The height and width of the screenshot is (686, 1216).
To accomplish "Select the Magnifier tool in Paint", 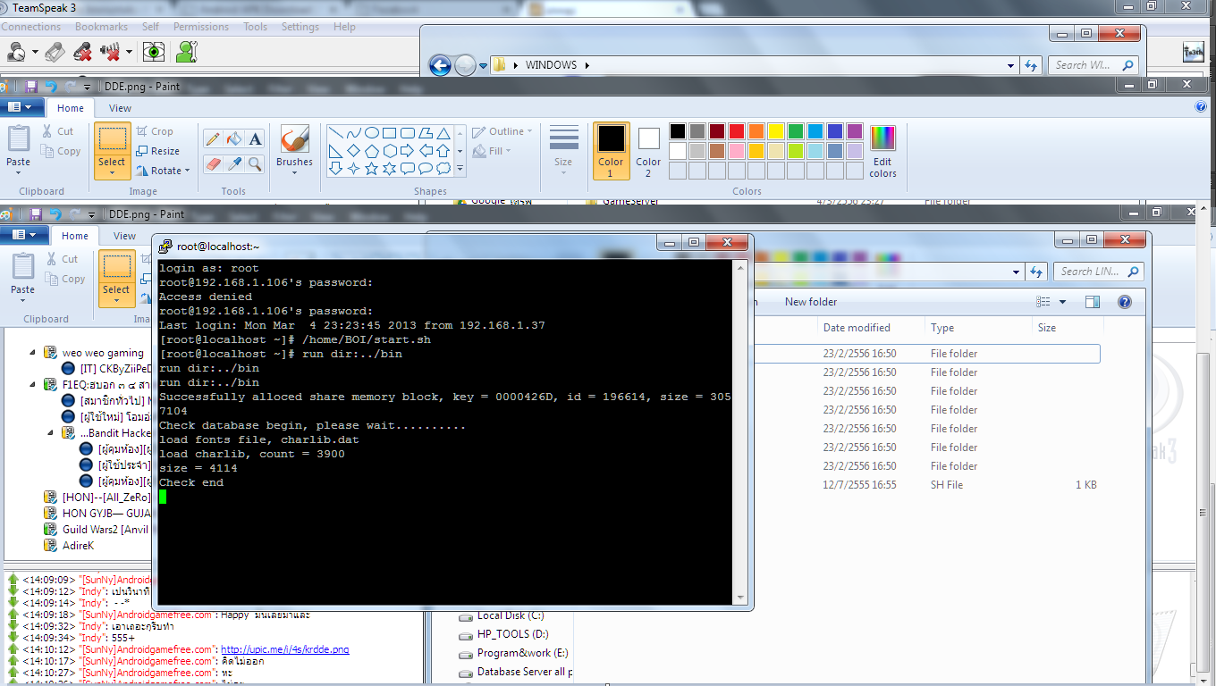I will pos(256,163).
